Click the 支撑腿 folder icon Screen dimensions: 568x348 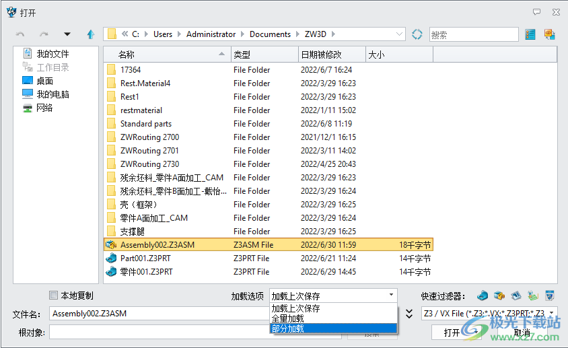(111, 232)
